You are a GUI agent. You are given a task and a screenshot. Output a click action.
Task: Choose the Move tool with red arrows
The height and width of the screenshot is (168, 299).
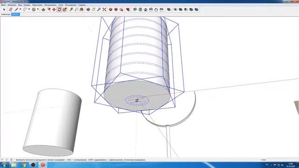pyautogui.click(x=54, y=9)
